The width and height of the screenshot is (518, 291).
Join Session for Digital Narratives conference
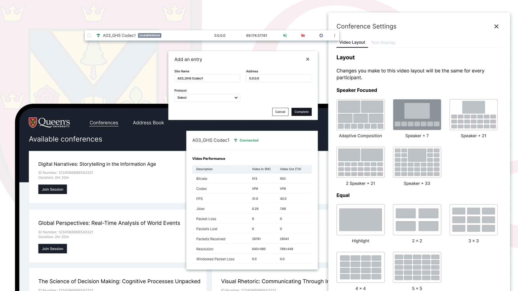click(x=53, y=189)
